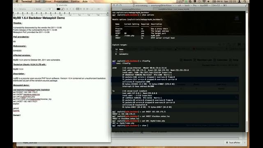Toggle italic formatting in document toolbar
Image resolution: width=263 pixels, height=148 pixels.
[x=70, y=9]
